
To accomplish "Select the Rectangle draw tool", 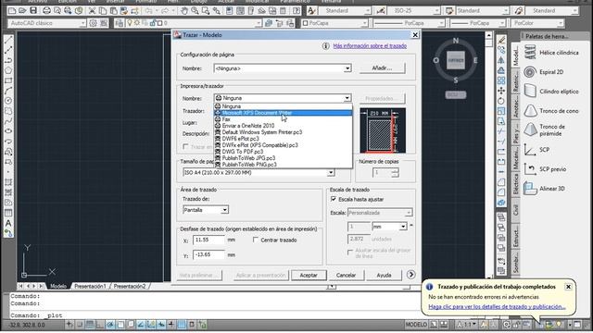I will tap(8, 80).
